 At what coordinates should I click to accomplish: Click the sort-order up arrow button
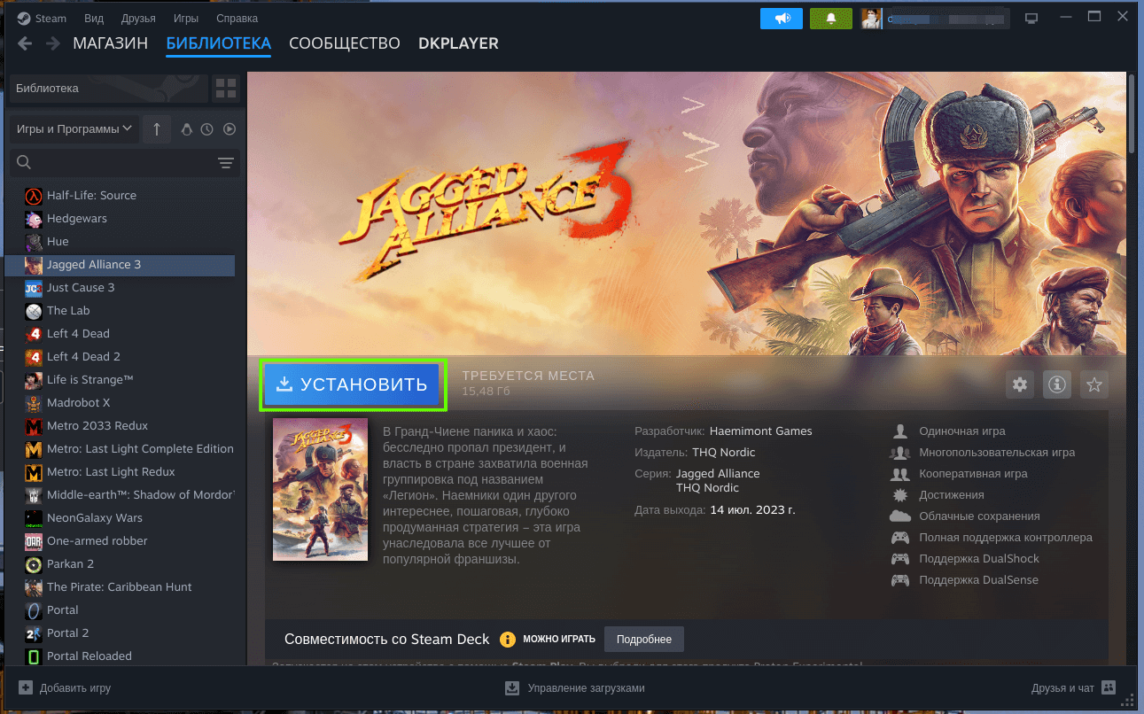click(x=157, y=129)
